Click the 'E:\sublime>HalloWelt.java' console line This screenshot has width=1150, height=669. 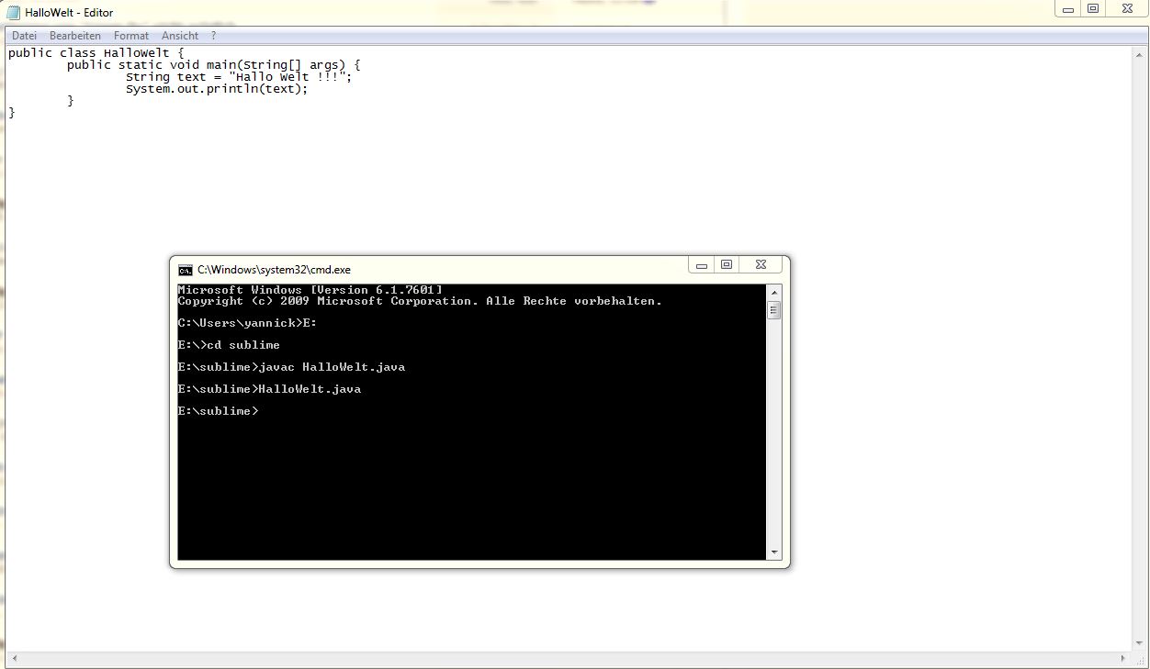269,389
